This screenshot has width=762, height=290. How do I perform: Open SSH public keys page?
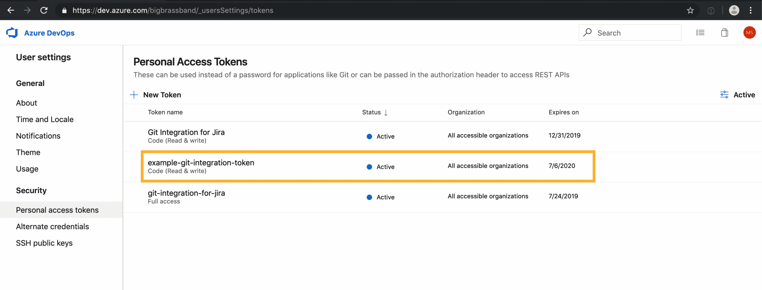click(44, 243)
